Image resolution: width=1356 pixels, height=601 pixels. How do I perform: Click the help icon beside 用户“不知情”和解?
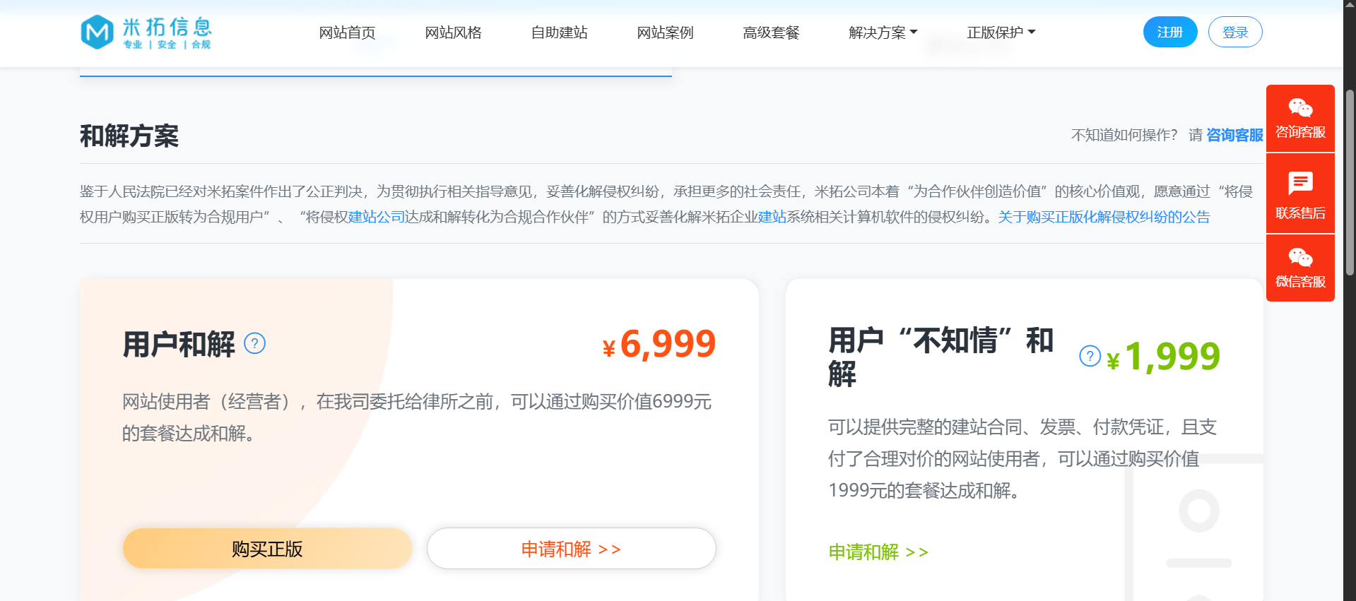[x=1090, y=356]
